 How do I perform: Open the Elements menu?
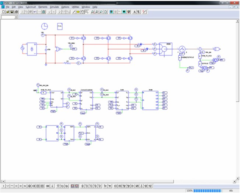(43, 7)
